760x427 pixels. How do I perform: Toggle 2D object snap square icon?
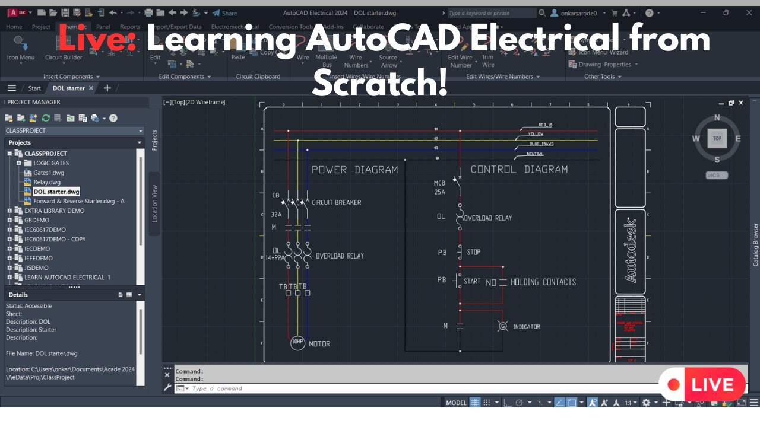coord(572,403)
